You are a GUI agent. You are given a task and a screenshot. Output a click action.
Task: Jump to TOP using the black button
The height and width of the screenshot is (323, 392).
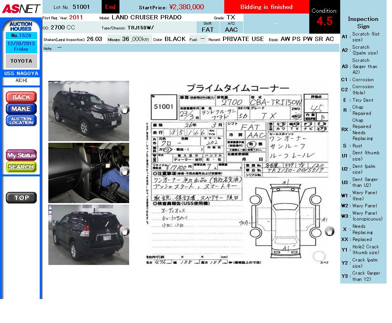tap(21, 198)
